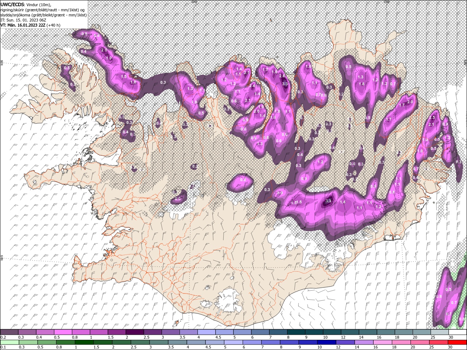The width and height of the screenshot is (467, 350).
Task: Click the navy blue 10 rain legend swatch
Action: [x=327, y=342]
